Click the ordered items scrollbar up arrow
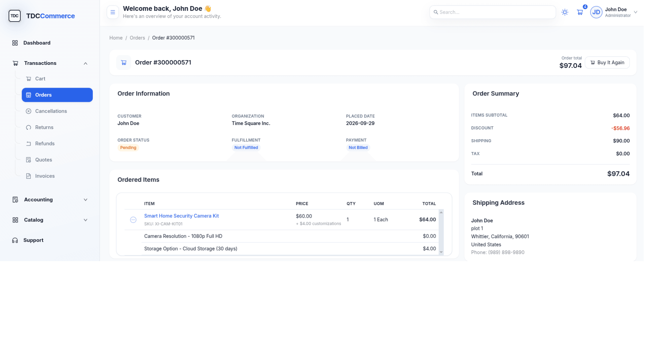Viewport: 646px width, 363px height. click(x=441, y=212)
